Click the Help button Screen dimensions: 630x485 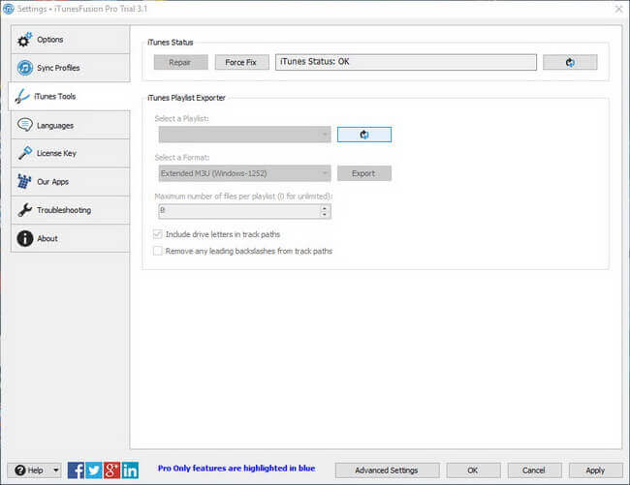pyautogui.click(x=29, y=470)
